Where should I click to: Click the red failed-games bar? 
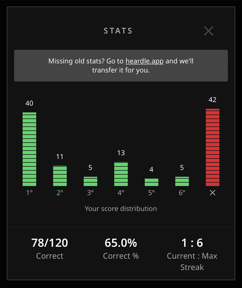click(x=213, y=147)
